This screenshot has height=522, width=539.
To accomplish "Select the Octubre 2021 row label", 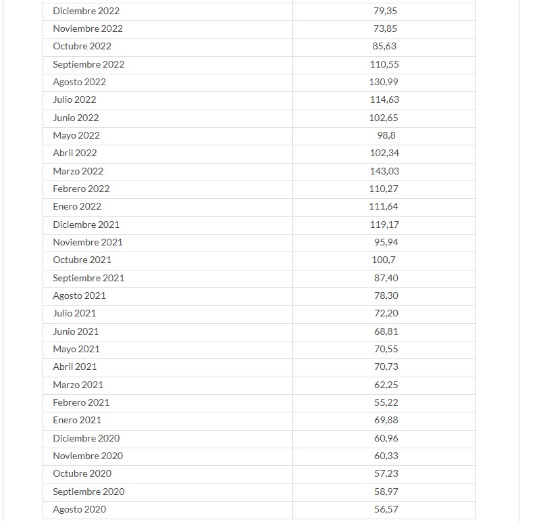I will point(82,260).
